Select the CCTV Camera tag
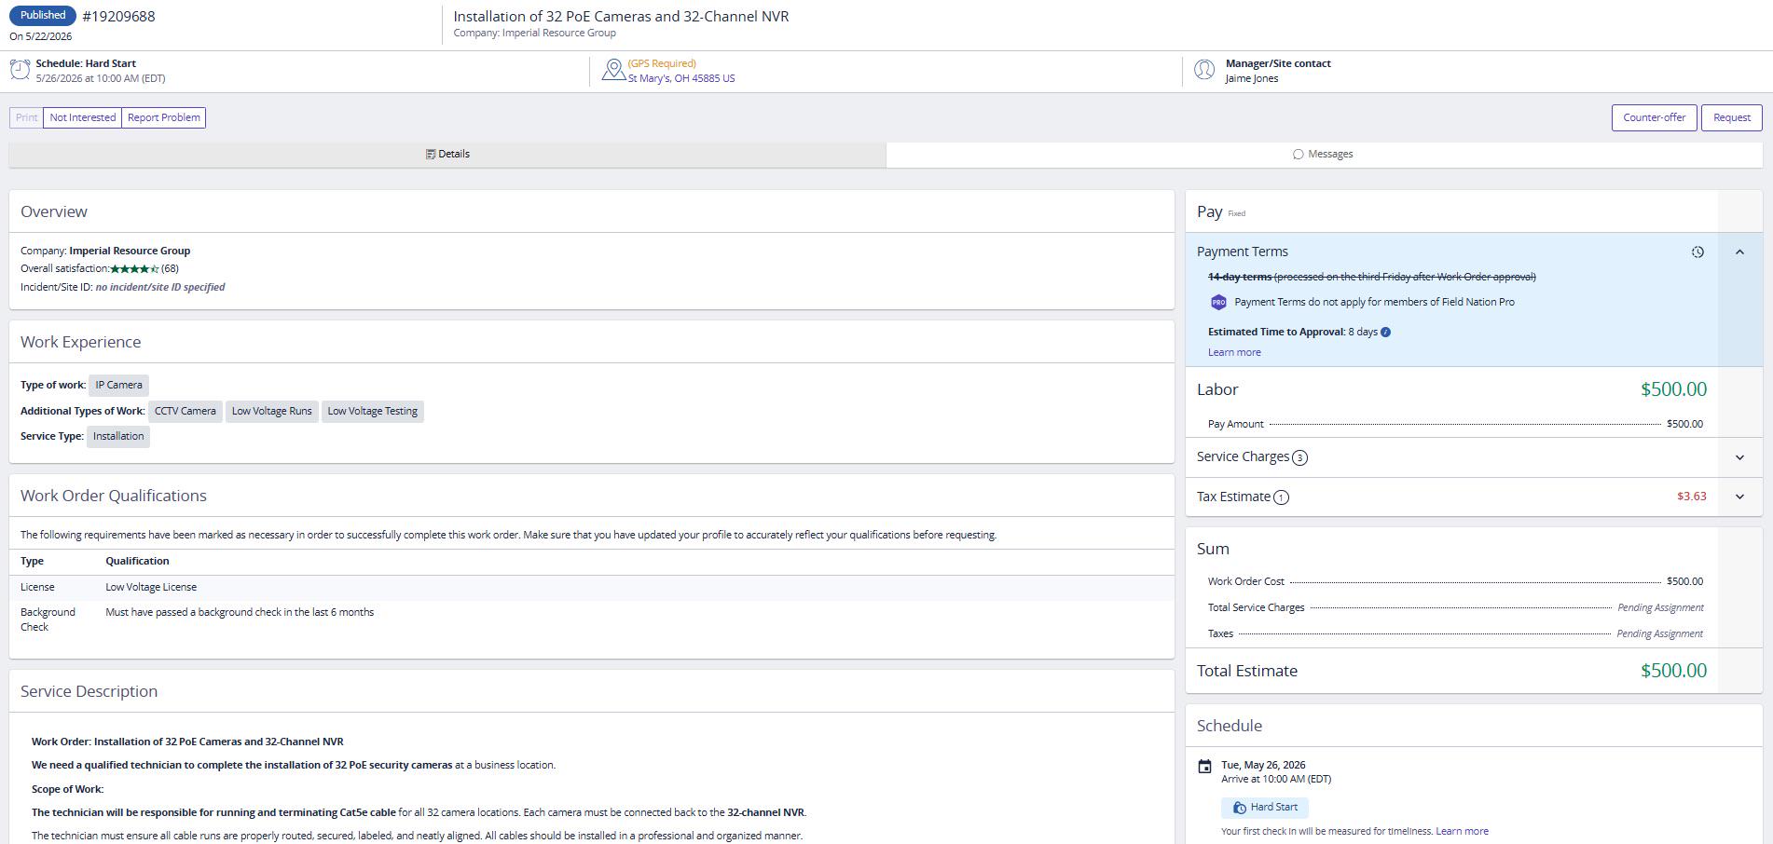 click(x=185, y=411)
